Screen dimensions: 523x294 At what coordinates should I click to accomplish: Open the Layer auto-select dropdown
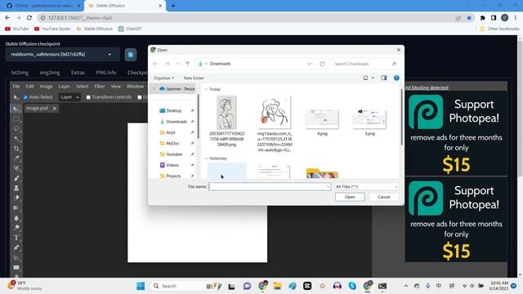(69, 97)
